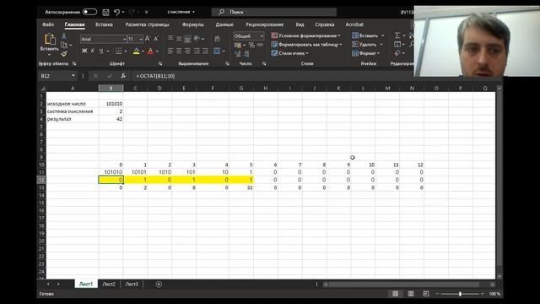Click Align Left icon

170,51
